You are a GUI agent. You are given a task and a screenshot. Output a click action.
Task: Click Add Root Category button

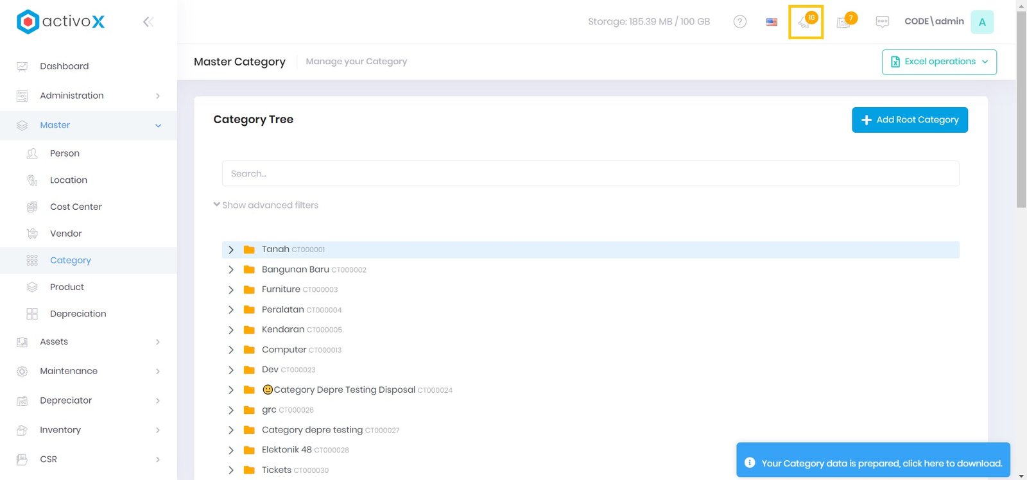[x=910, y=120]
